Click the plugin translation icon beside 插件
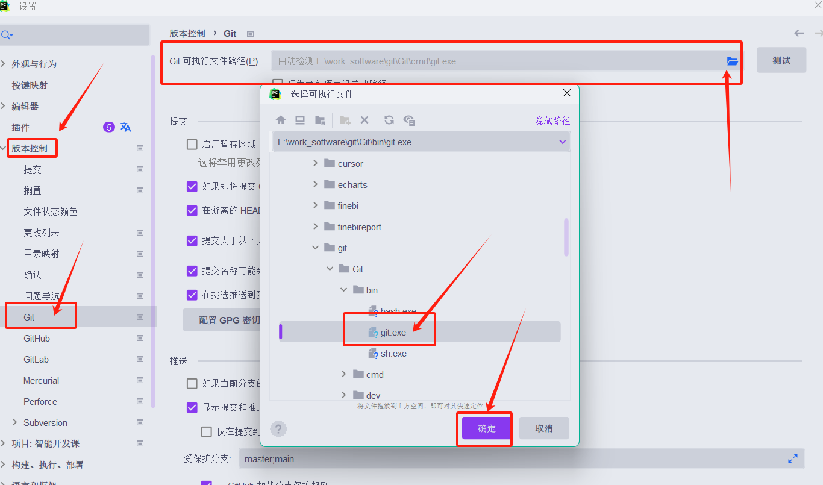The image size is (823, 485). tap(126, 127)
